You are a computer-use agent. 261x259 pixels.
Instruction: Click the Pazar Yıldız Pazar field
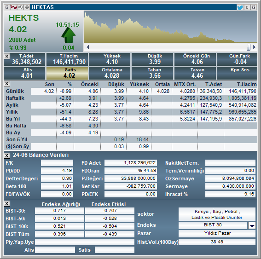point(217,233)
